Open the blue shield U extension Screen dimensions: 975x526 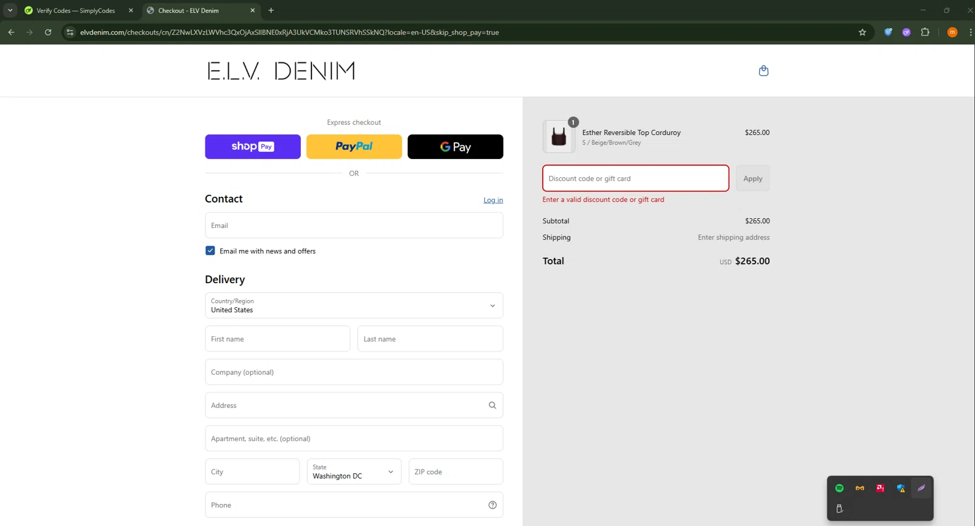coord(888,32)
